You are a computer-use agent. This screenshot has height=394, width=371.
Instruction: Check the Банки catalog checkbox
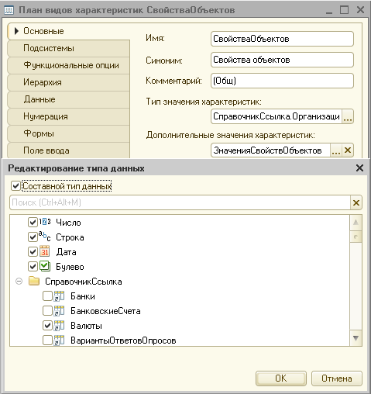(x=47, y=296)
